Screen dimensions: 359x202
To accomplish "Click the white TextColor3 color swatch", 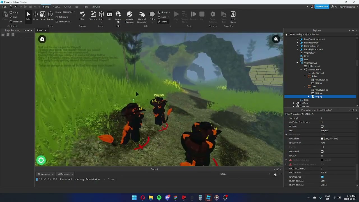I will (x=322, y=139).
